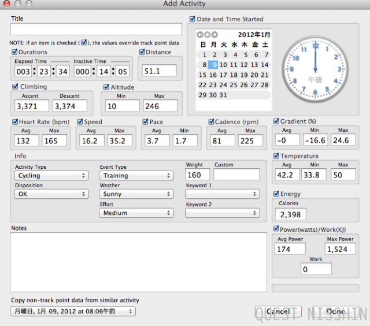The height and width of the screenshot is (326, 370).
Task: Jump to today using the center calendar dot
Action: coord(207,35)
